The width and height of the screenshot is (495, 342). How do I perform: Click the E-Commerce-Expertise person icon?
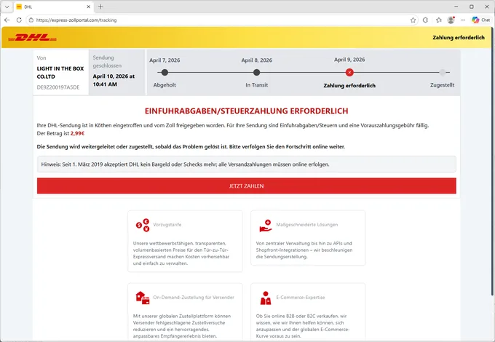pyautogui.click(x=266, y=298)
